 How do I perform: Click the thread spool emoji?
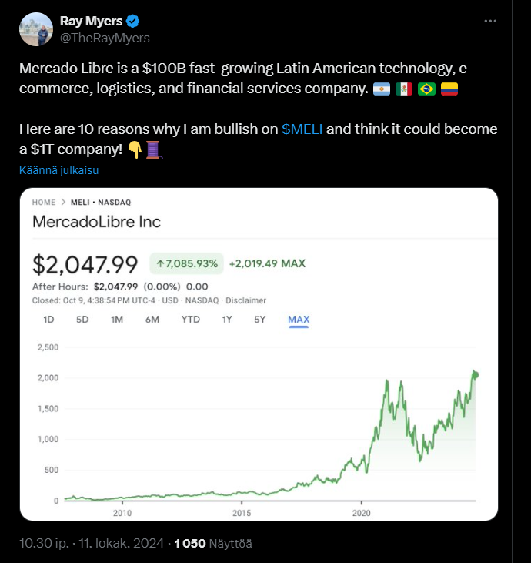153,149
